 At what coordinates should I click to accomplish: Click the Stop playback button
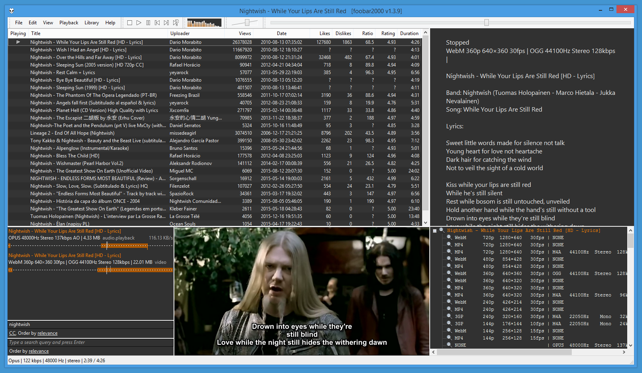(130, 23)
